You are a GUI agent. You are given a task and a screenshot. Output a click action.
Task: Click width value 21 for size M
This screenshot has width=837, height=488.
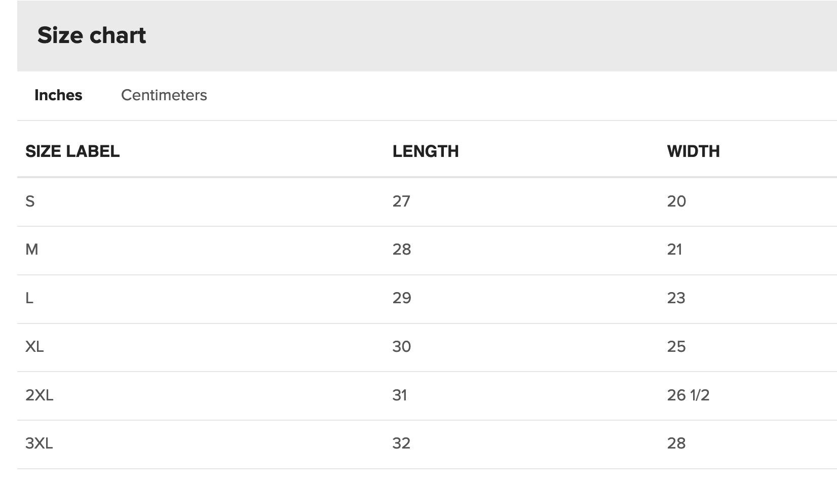674,250
